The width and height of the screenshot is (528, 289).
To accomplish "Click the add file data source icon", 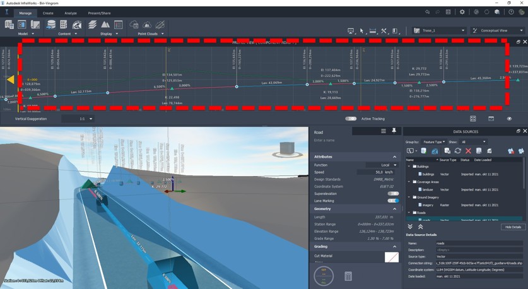I will pyautogui.click(x=424, y=151).
